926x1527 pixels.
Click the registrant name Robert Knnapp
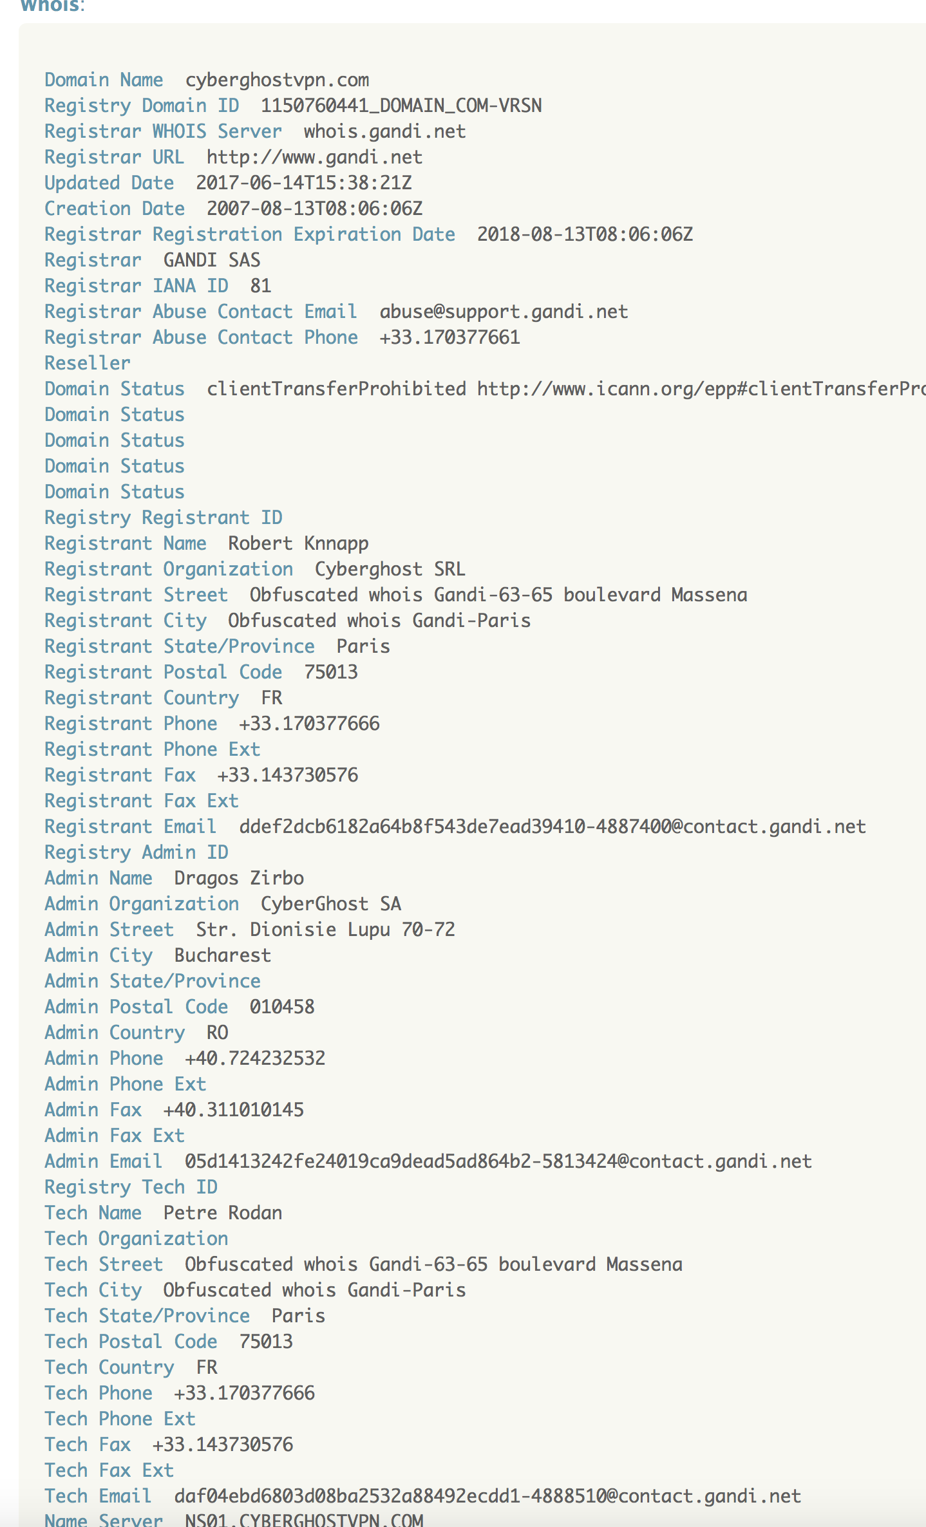(298, 543)
